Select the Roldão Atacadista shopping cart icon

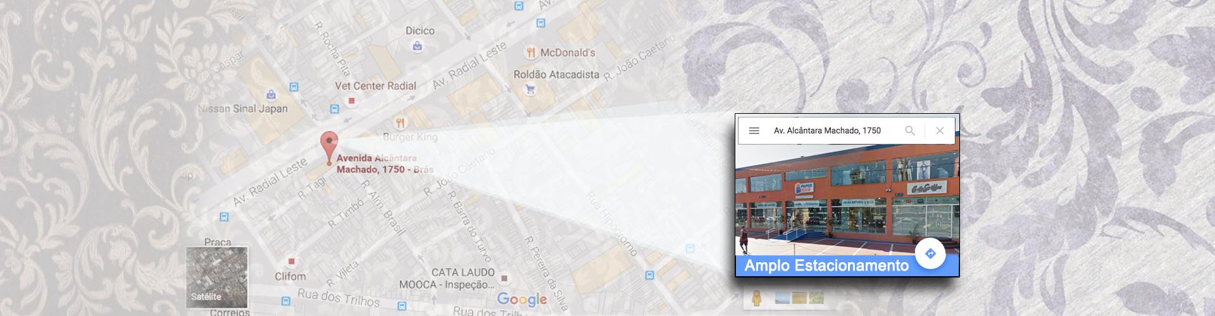pos(530,89)
